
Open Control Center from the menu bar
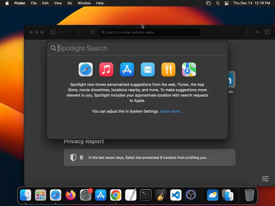(x=227, y=3)
